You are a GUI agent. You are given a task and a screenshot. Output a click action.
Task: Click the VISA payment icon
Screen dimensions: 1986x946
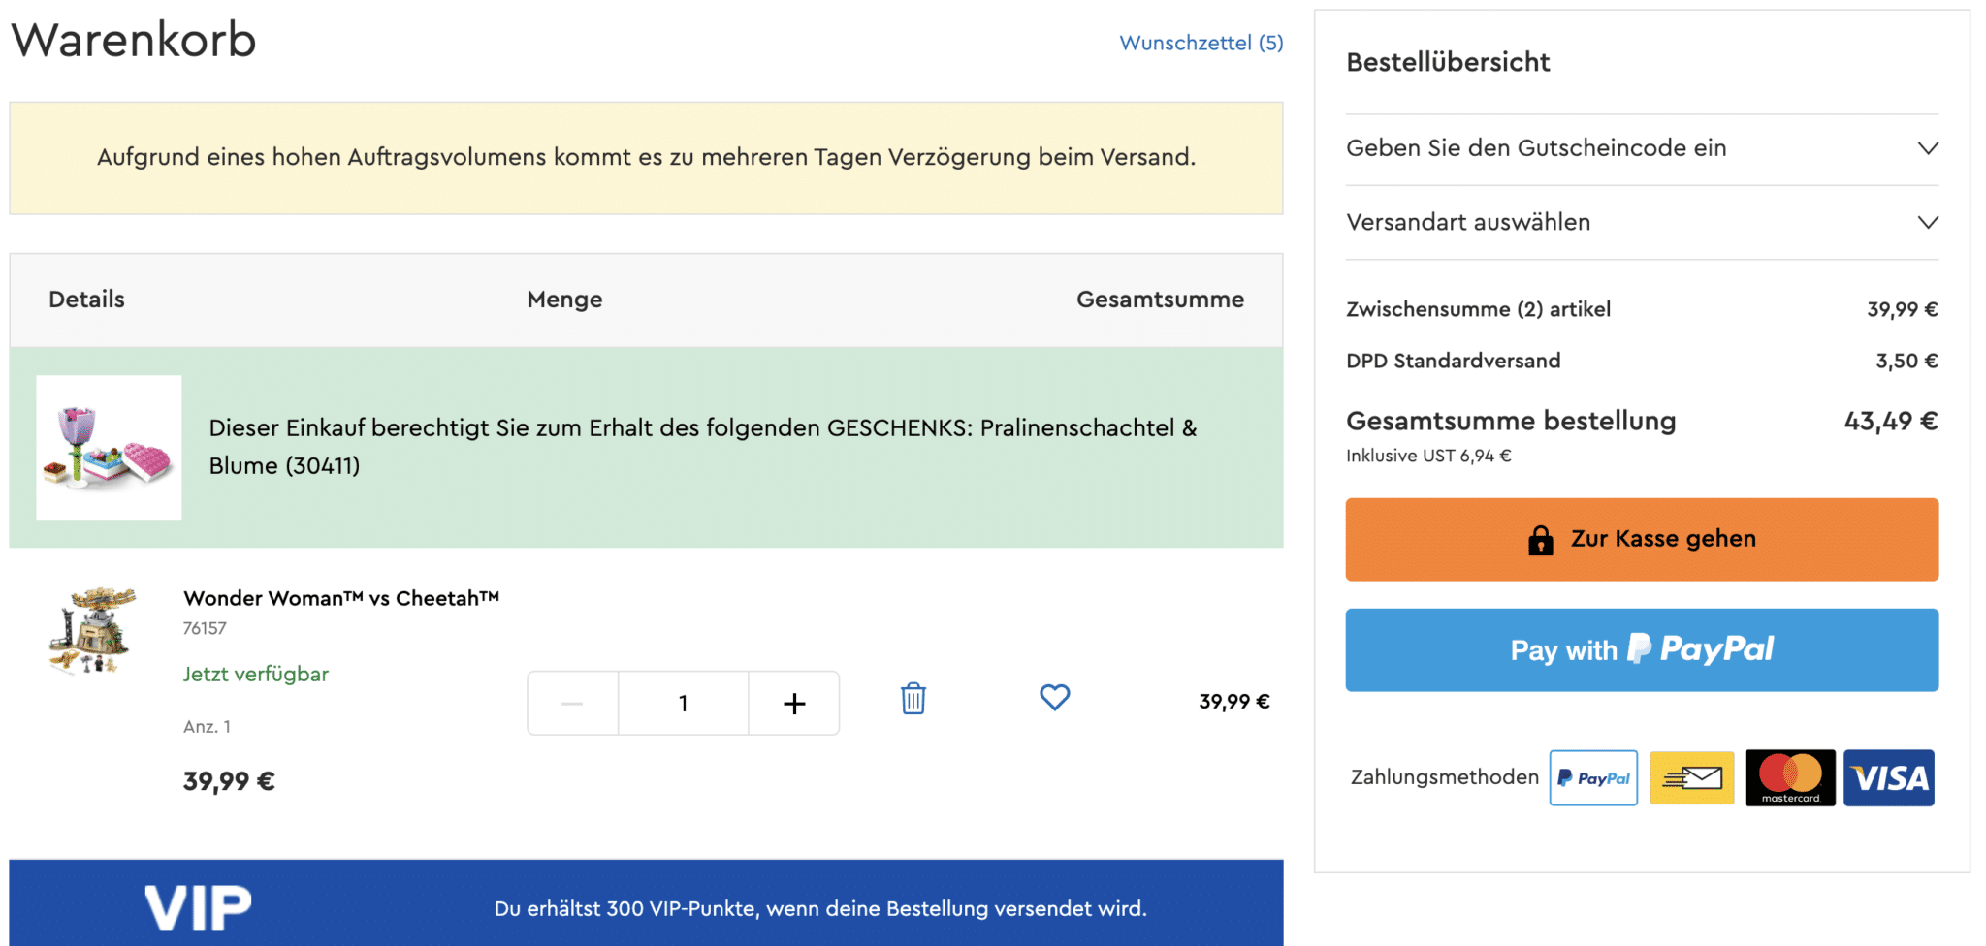(x=1889, y=777)
